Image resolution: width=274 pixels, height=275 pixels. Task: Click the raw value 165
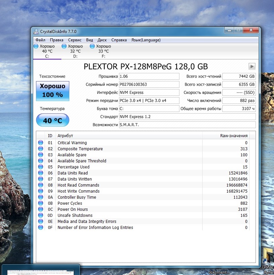pyautogui.click(x=244, y=215)
